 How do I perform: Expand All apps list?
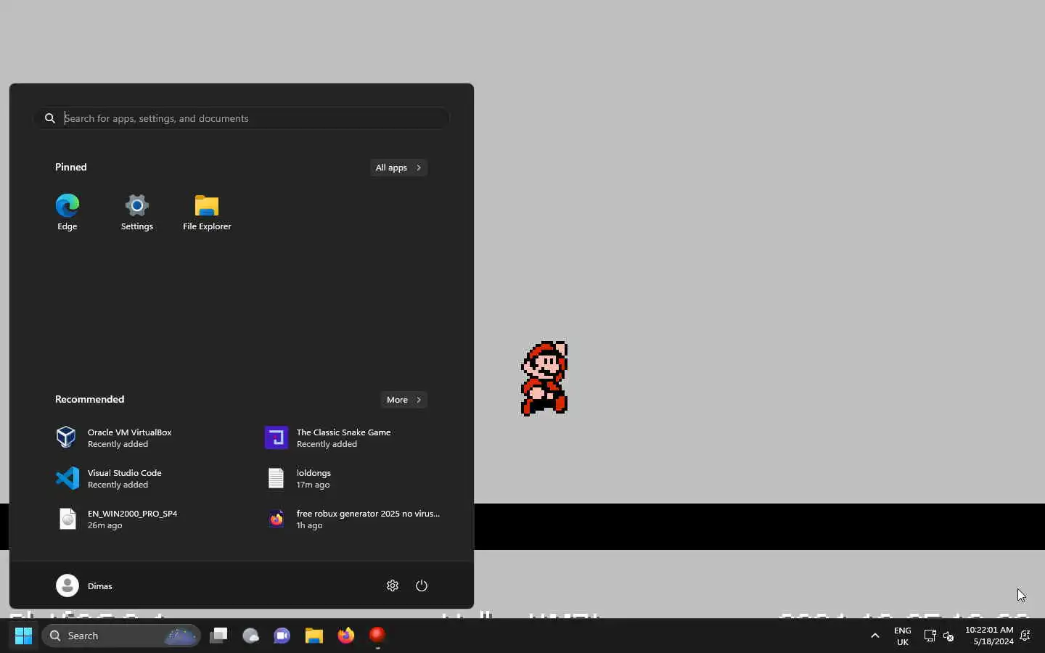[398, 168]
